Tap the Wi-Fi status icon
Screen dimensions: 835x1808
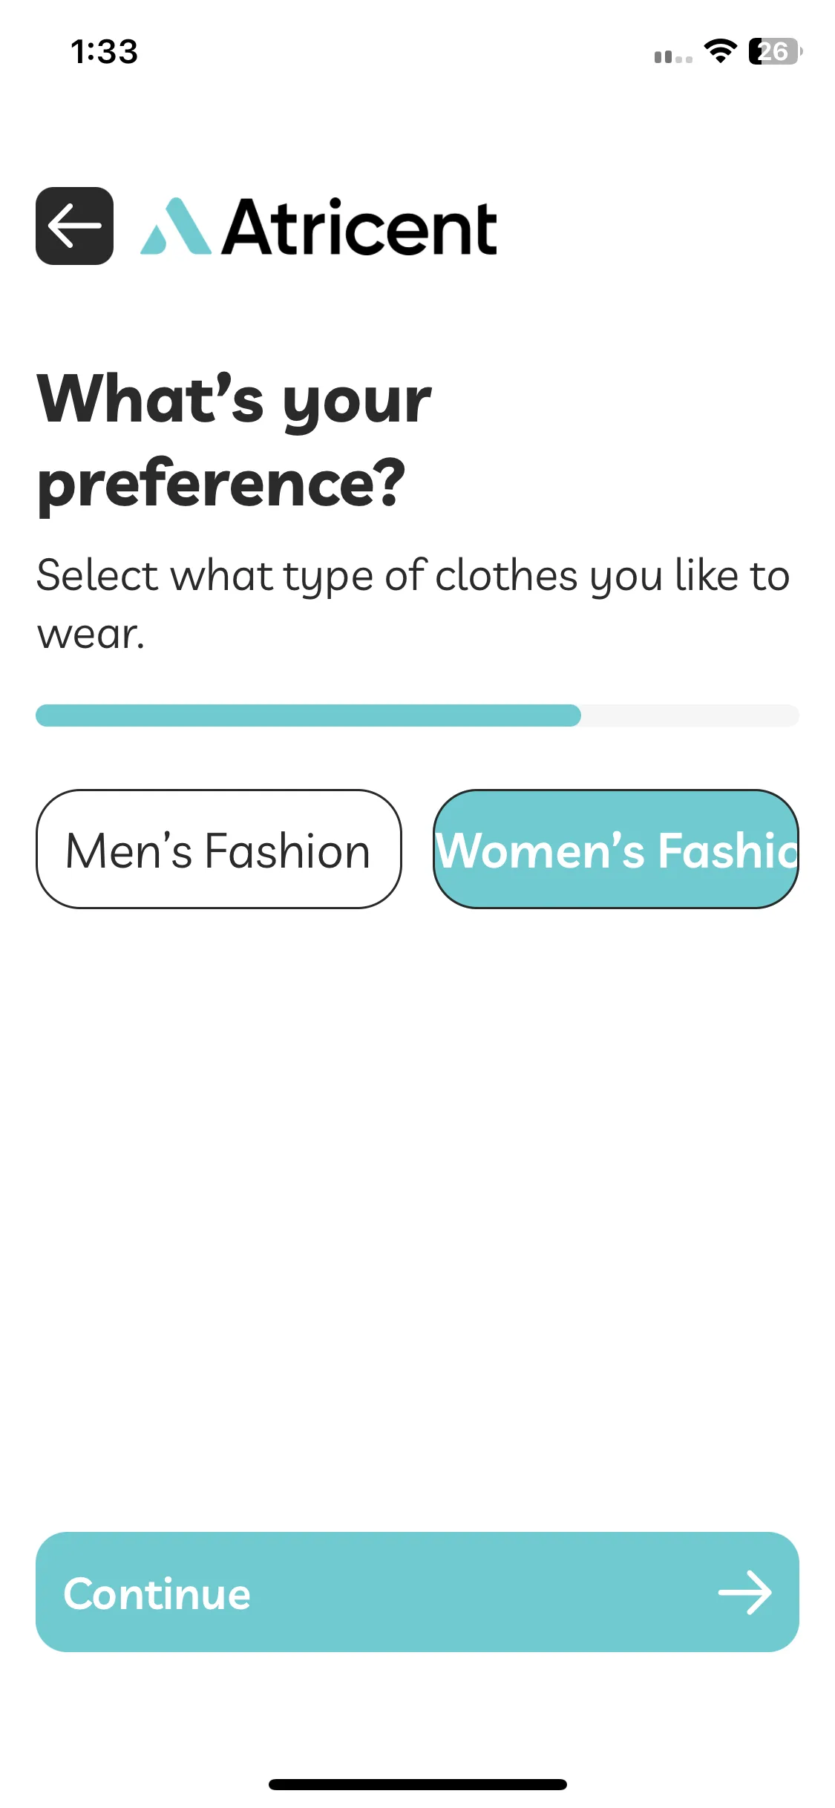pos(720,51)
